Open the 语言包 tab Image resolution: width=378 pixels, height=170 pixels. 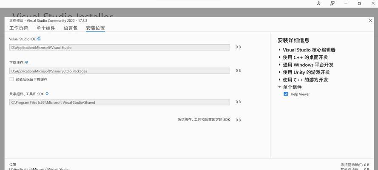71,28
